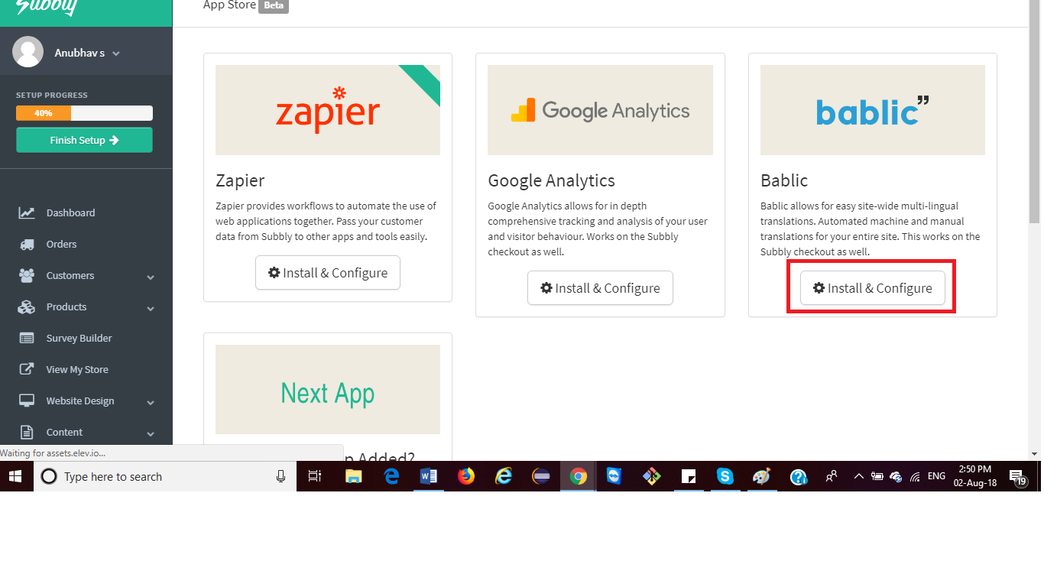Open Firefox from the taskbar
This screenshot has height=587, width=1044.
tap(465, 476)
